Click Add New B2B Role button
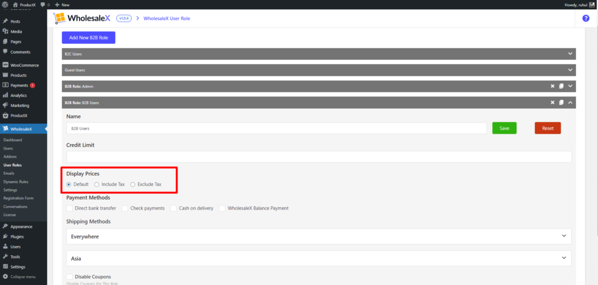 89,38
